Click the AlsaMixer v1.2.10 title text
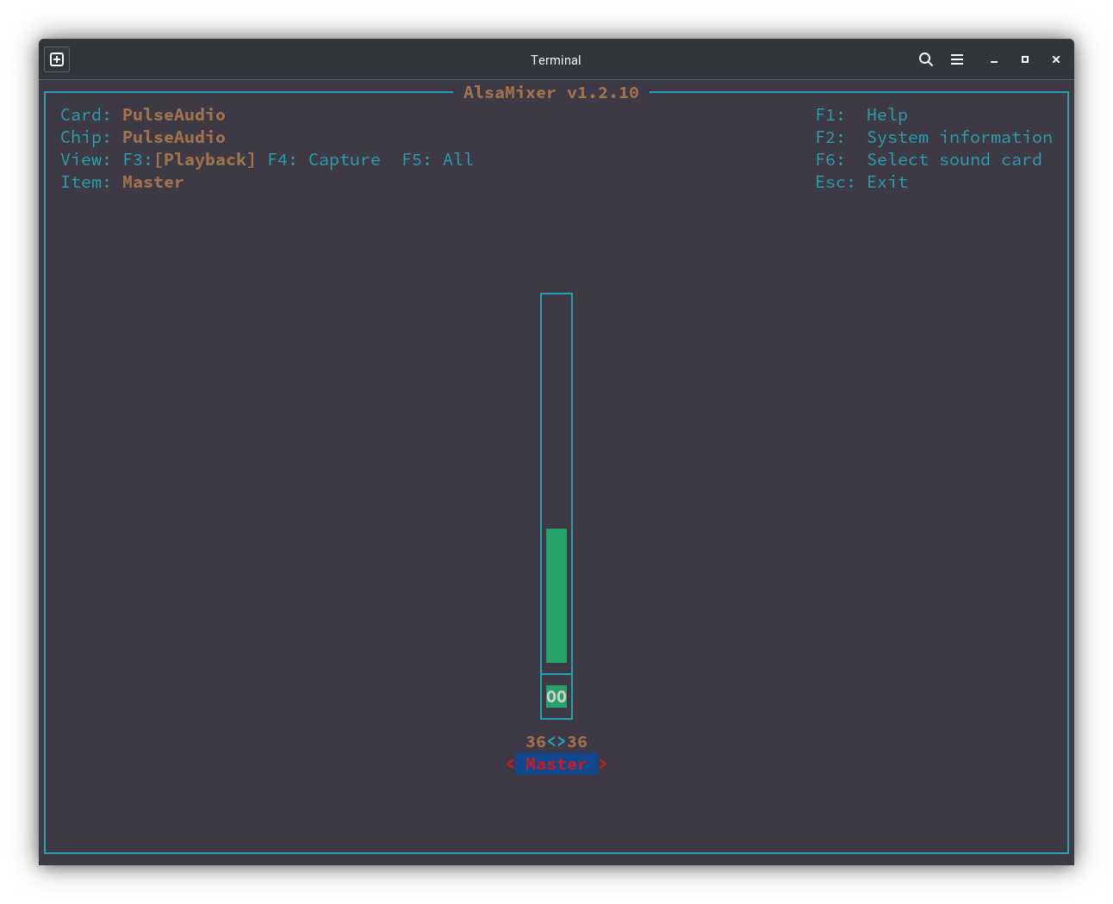The image size is (1113, 904). coord(551,92)
